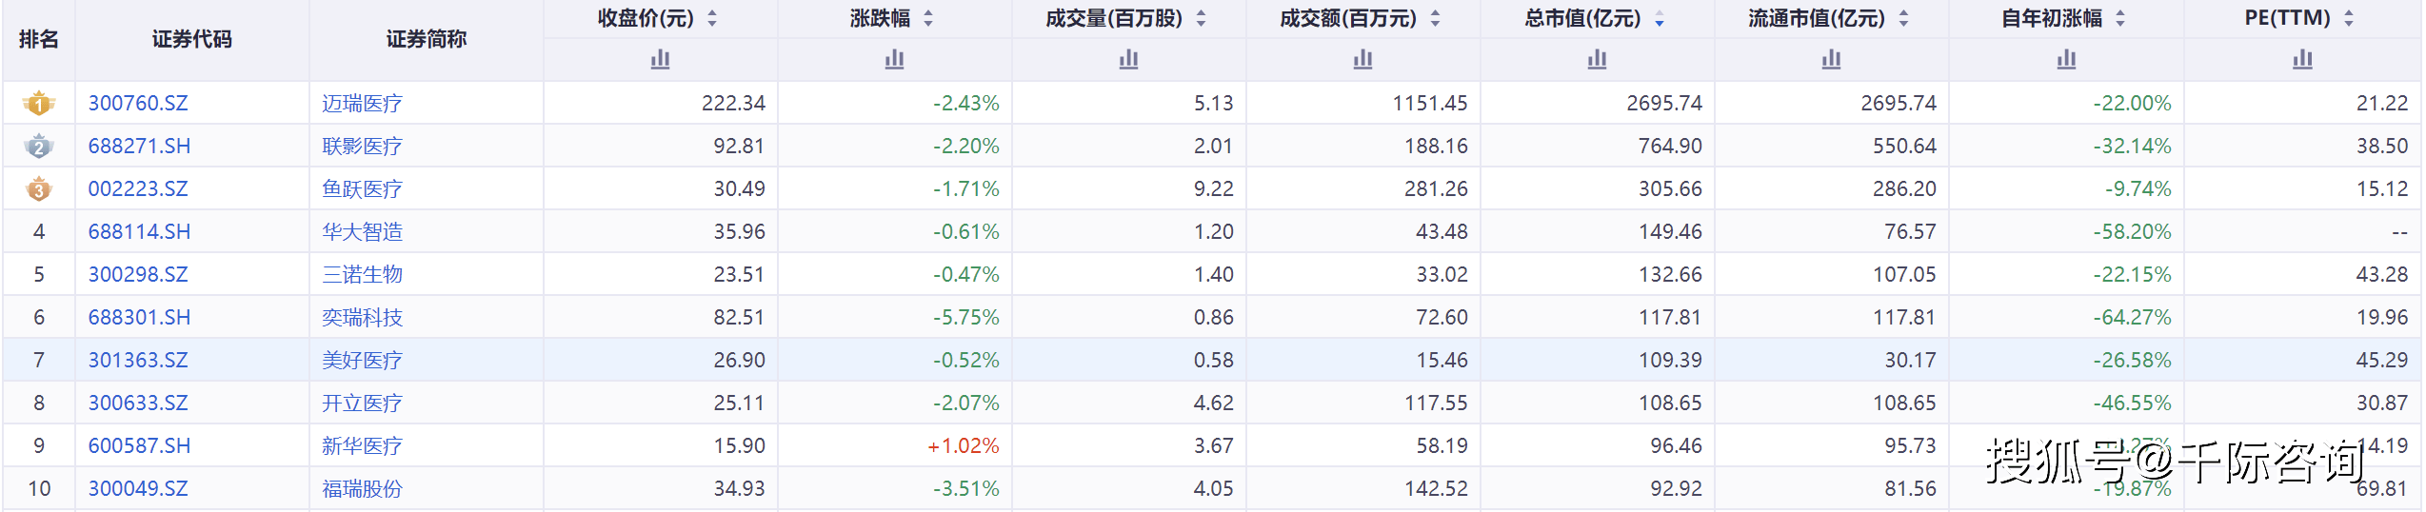This screenshot has height=512, width=2426.
Task: Open stock code 300760.SZ
Action: coord(138,103)
